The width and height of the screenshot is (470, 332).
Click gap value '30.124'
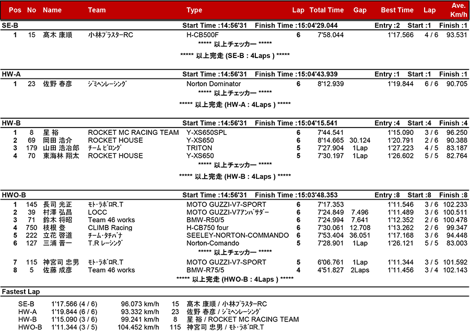coord(360,140)
